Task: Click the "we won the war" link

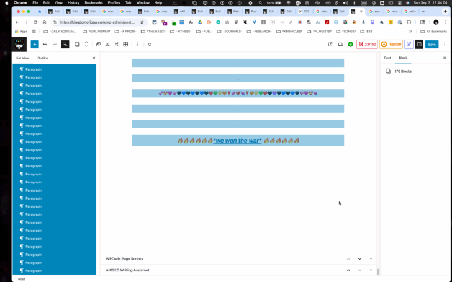Action: click(x=237, y=141)
